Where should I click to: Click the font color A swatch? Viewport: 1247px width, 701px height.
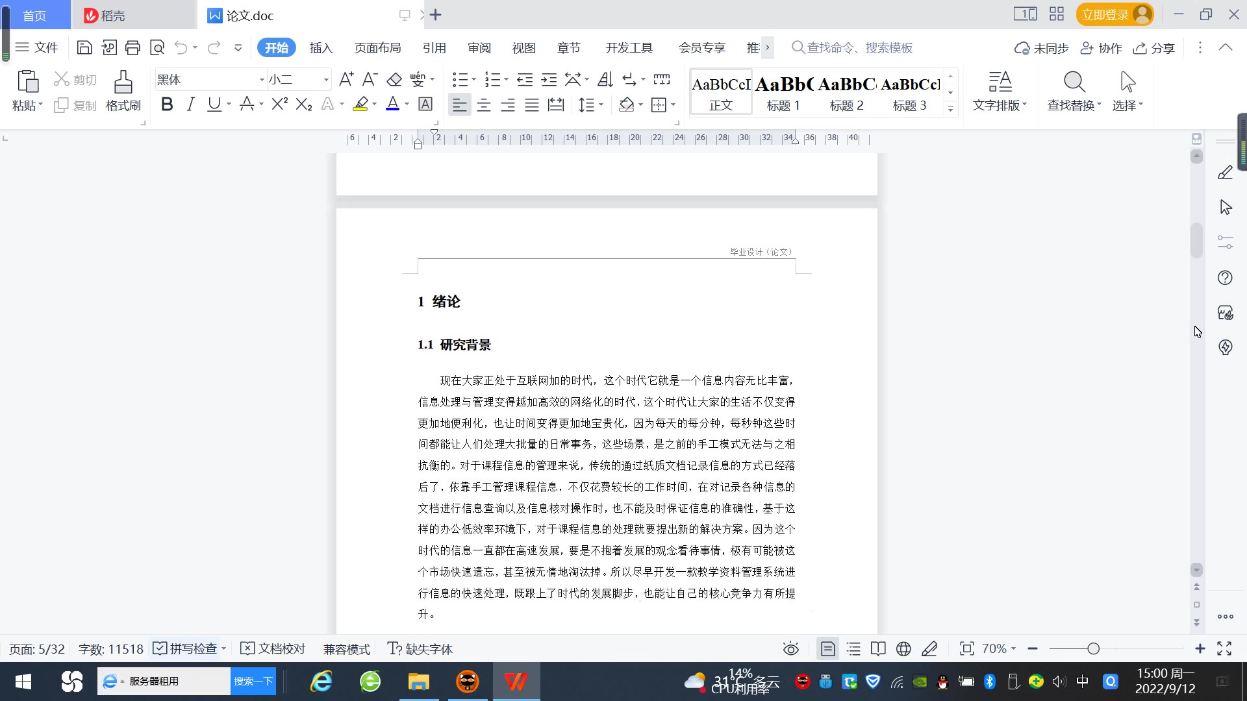392,104
